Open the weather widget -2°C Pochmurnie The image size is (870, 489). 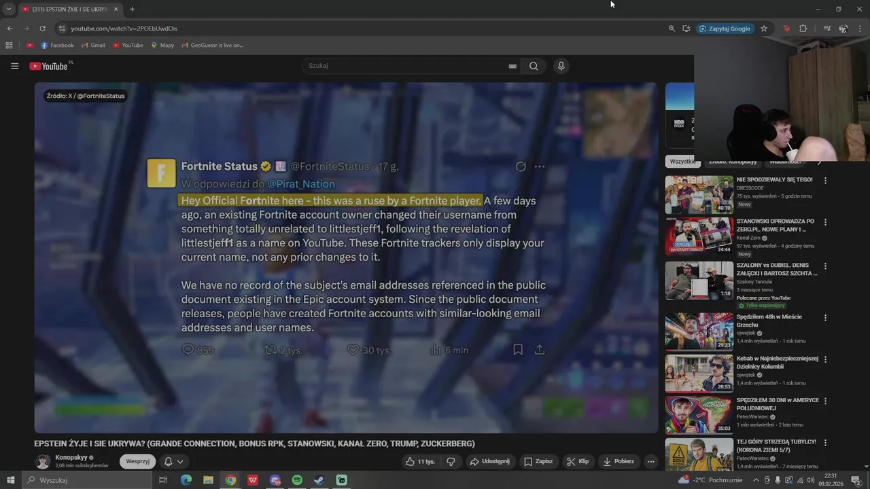(x=711, y=480)
